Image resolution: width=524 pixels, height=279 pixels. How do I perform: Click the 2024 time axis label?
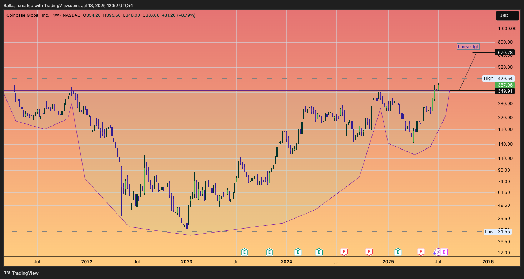pos(286,262)
